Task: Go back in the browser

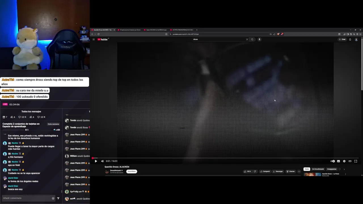Action: pyautogui.click(x=92, y=34)
